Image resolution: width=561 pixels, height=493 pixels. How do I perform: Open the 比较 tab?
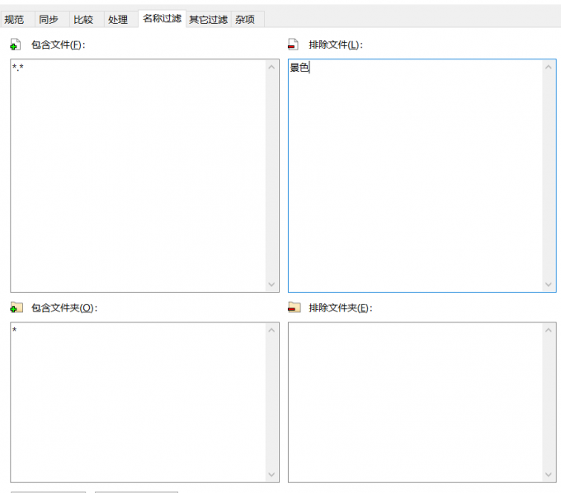point(83,19)
